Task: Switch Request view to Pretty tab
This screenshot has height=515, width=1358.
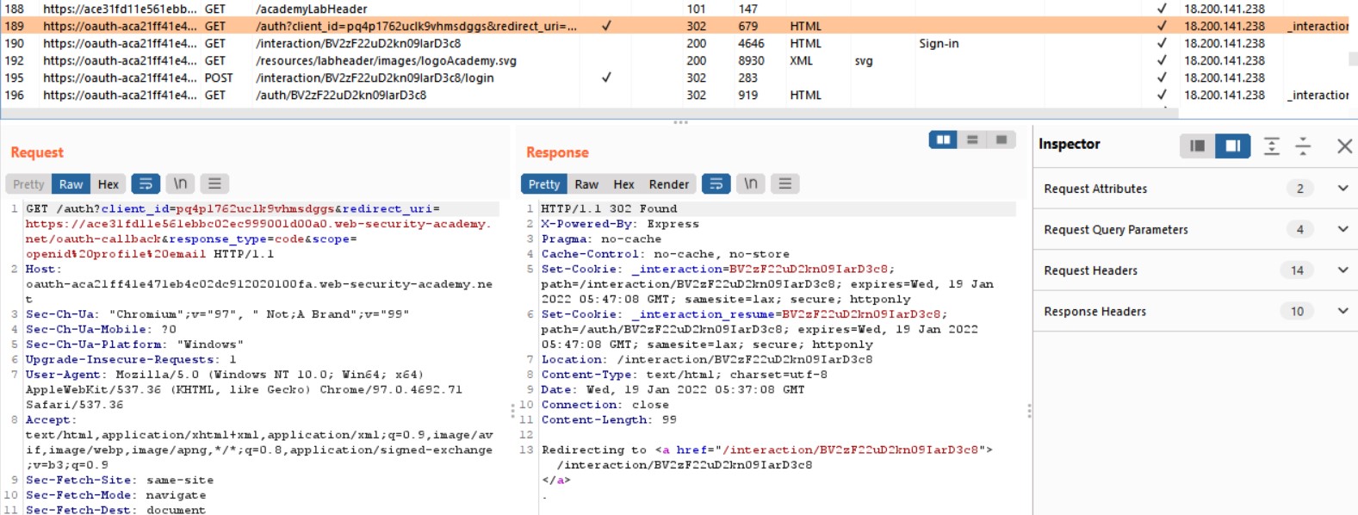Action: point(28,184)
